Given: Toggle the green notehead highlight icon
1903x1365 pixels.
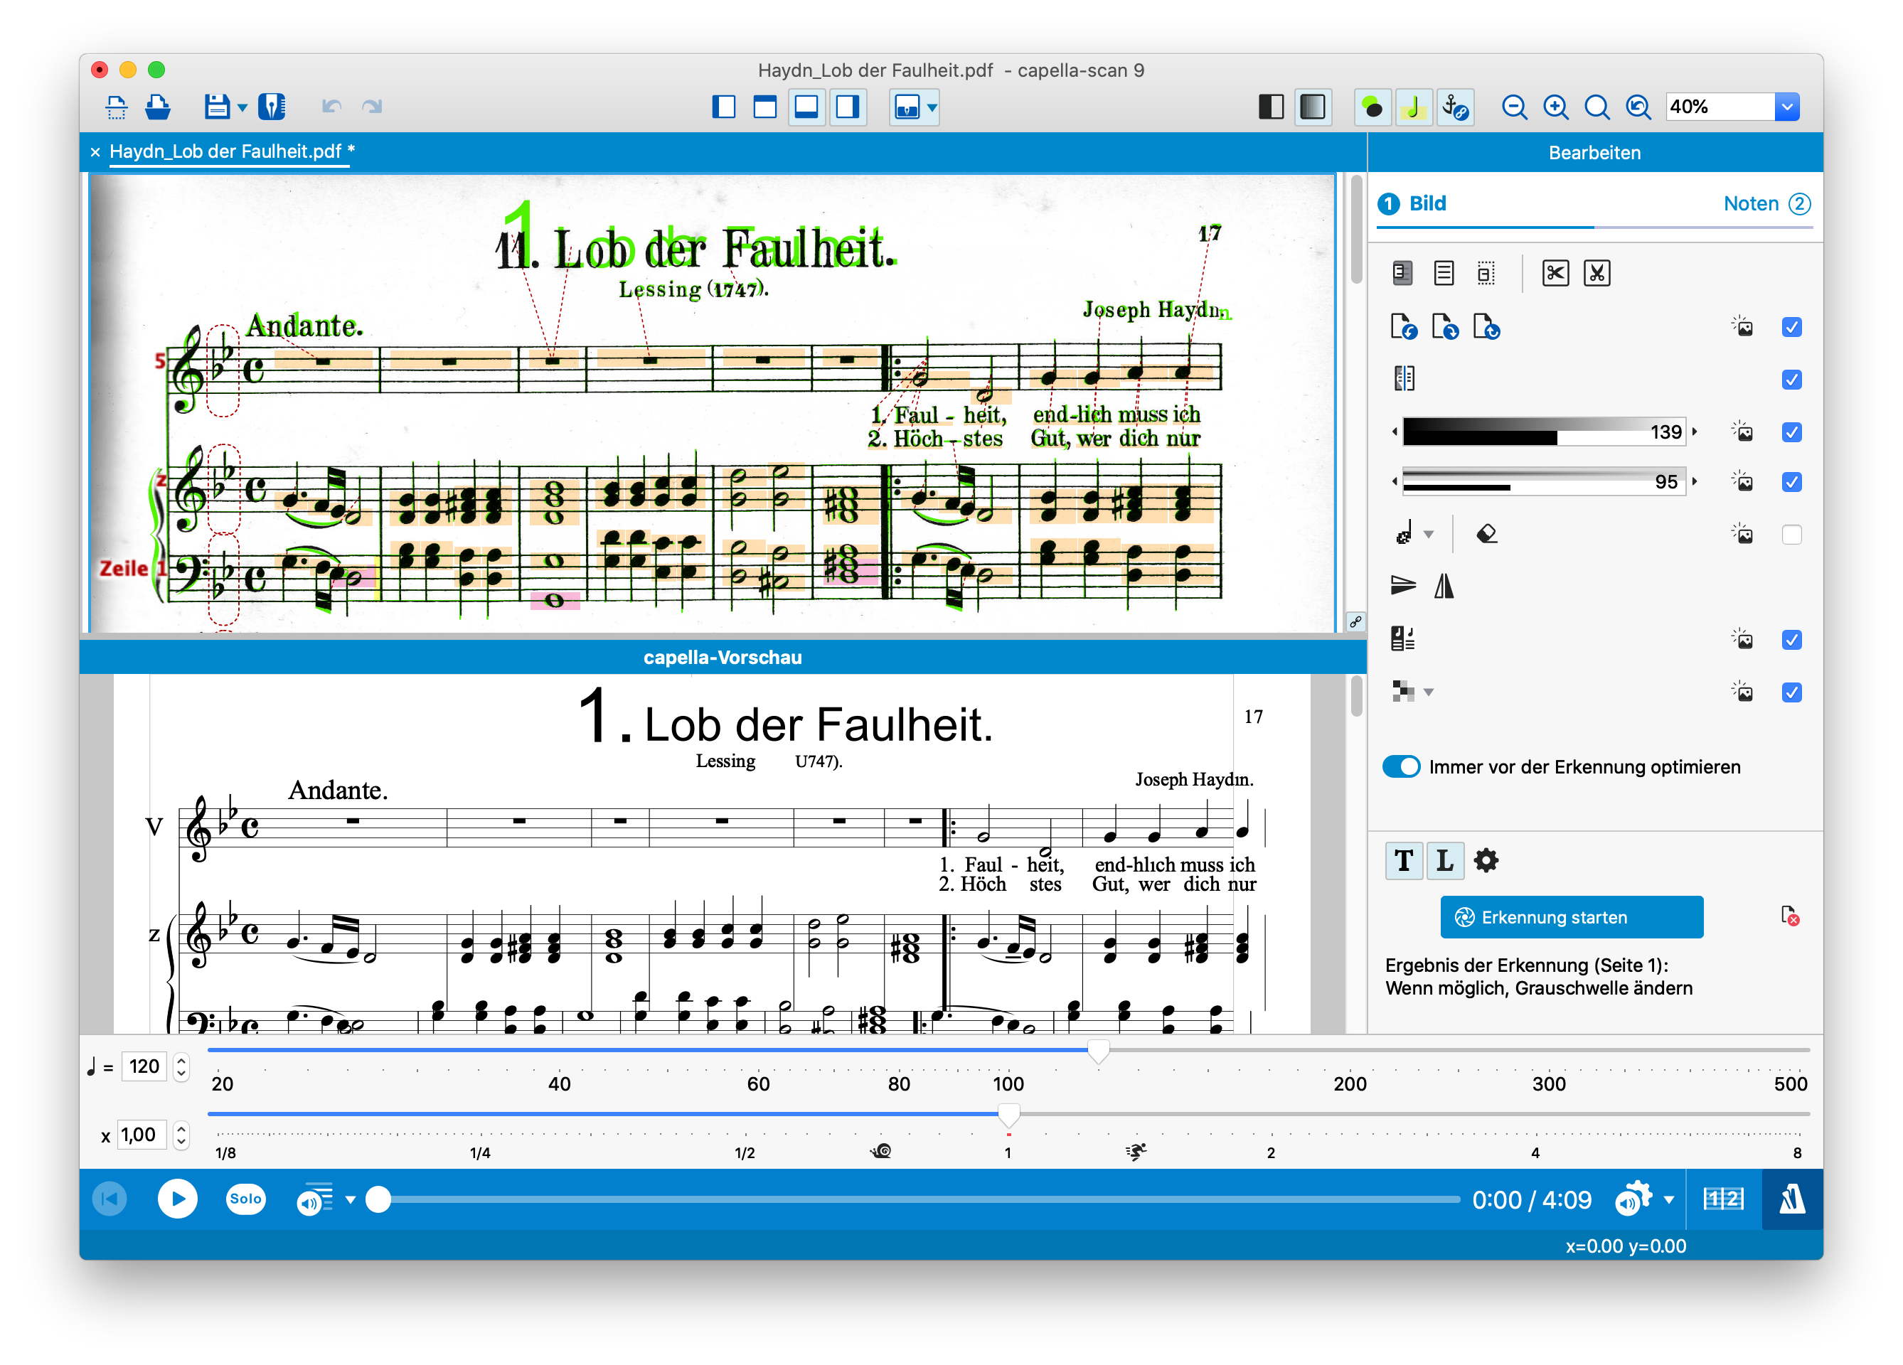Looking at the screenshot, I should tap(1372, 107).
